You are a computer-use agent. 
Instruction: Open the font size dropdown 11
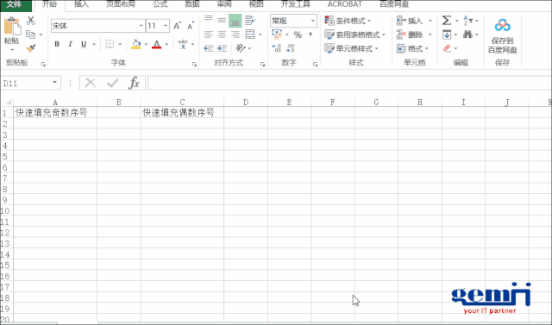(x=165, y=26)
